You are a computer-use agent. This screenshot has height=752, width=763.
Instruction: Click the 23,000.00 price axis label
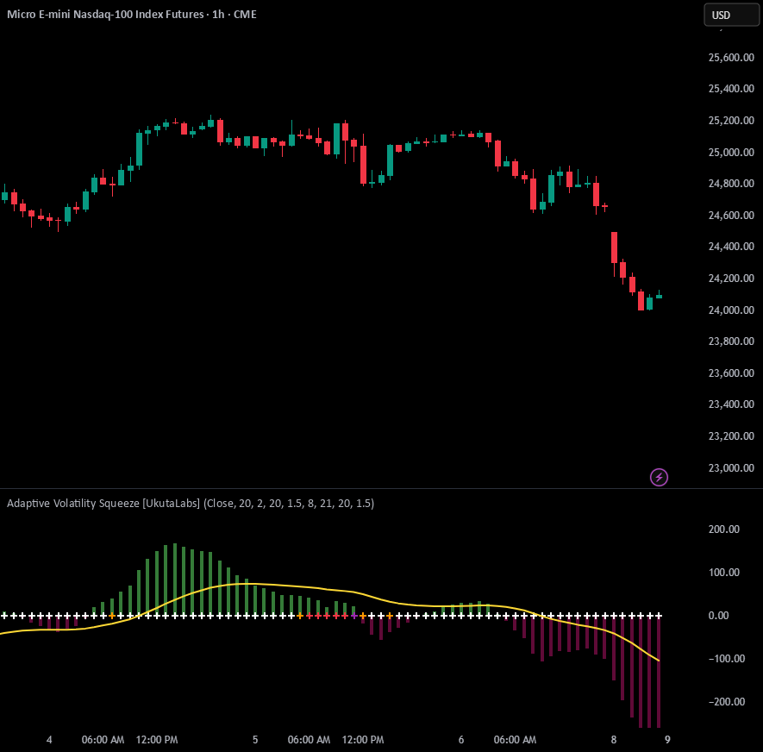coord(731,467)
